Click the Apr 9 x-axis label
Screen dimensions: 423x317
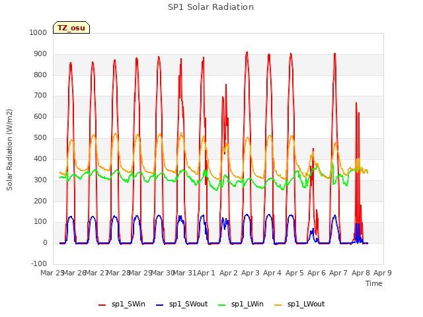coord(382,273)
